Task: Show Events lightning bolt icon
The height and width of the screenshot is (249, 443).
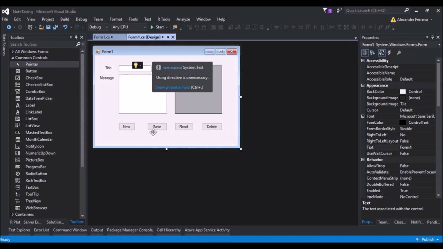Action: coord(389,53)
